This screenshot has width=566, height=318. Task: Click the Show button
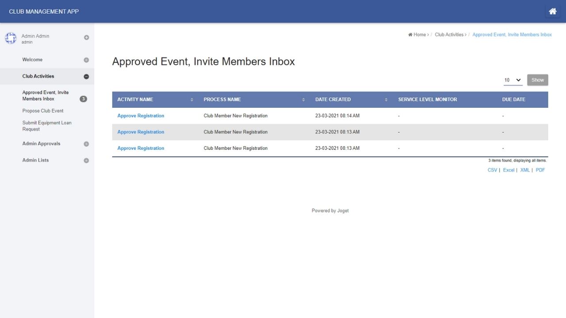click(x=537, y=80)
